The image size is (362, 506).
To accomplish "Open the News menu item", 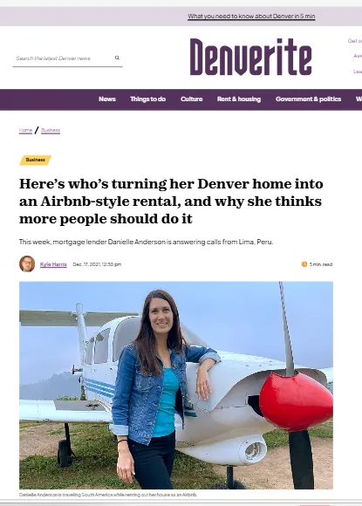I will tap(107, 99).
